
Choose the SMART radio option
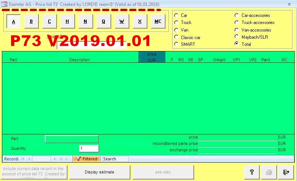[176, 44]
